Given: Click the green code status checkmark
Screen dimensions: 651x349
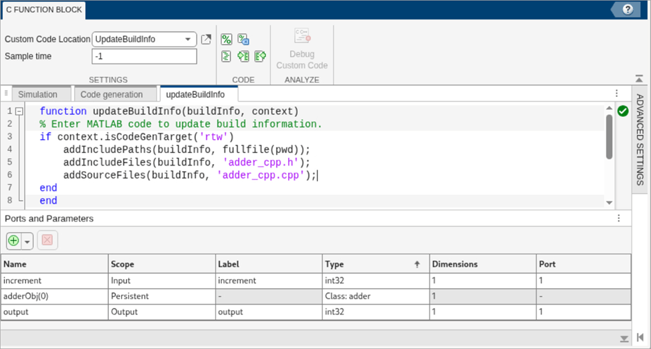Looking at the screenshot, I should (x=623, y=111).
